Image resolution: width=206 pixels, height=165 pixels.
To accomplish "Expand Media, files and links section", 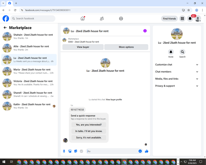I will tap(177, 79).
